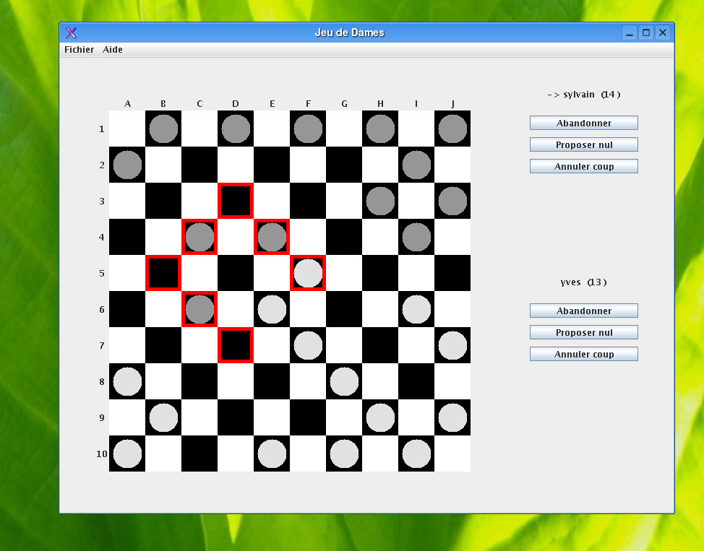The image size is (704, 551).
Task: Pick the light piece on square J7
Action: pos(452,345)
